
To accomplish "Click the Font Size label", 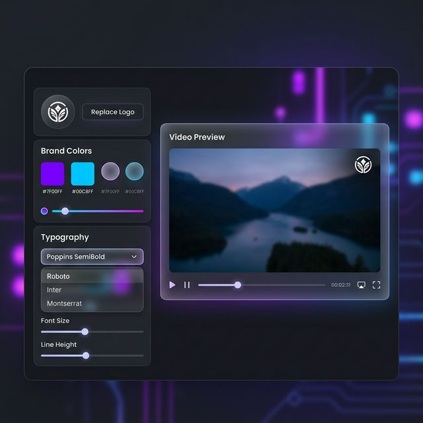I will pos(55,321).
